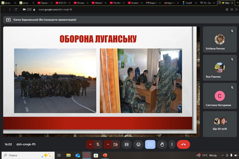Unmute the microphone in the call bar
The image size is (239, 159).
point(98,144)
